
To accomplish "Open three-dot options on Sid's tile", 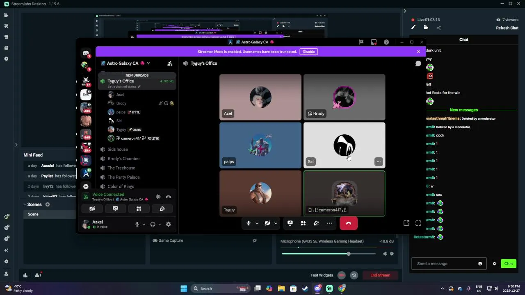I will pos(379,162).
